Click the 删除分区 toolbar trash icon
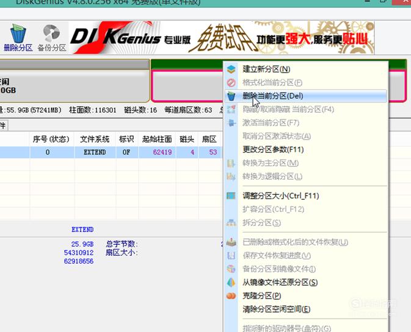This screenshot has width=411, height=332. click(18, 34)
